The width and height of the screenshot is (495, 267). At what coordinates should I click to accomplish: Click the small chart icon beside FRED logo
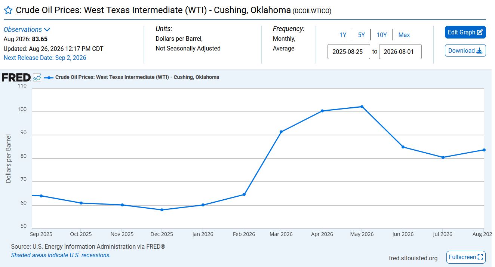pyautogui.click(x=37, y=77)
